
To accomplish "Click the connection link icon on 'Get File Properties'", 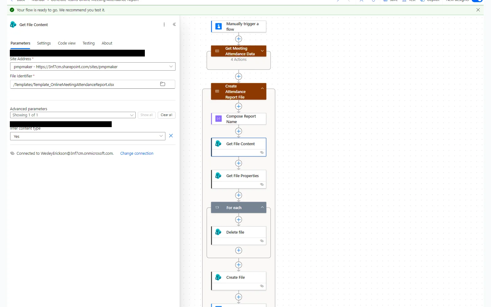I will tap(262, 185).
